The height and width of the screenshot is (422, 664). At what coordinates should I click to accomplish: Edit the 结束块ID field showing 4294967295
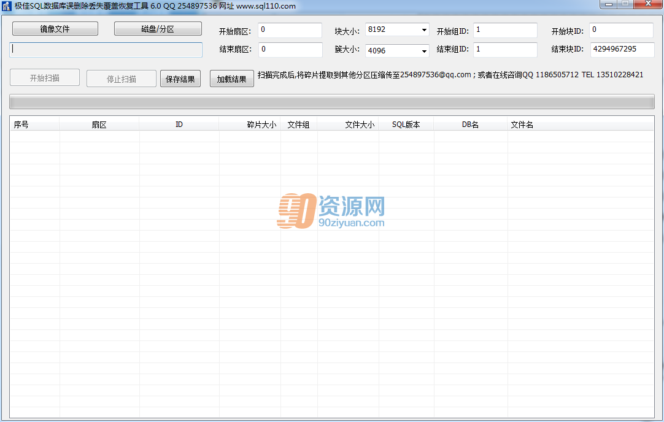(x=622, y=50)
